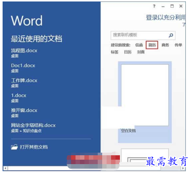Open recent document 网站金字塔结构.docx

click(x=33, y=128)
